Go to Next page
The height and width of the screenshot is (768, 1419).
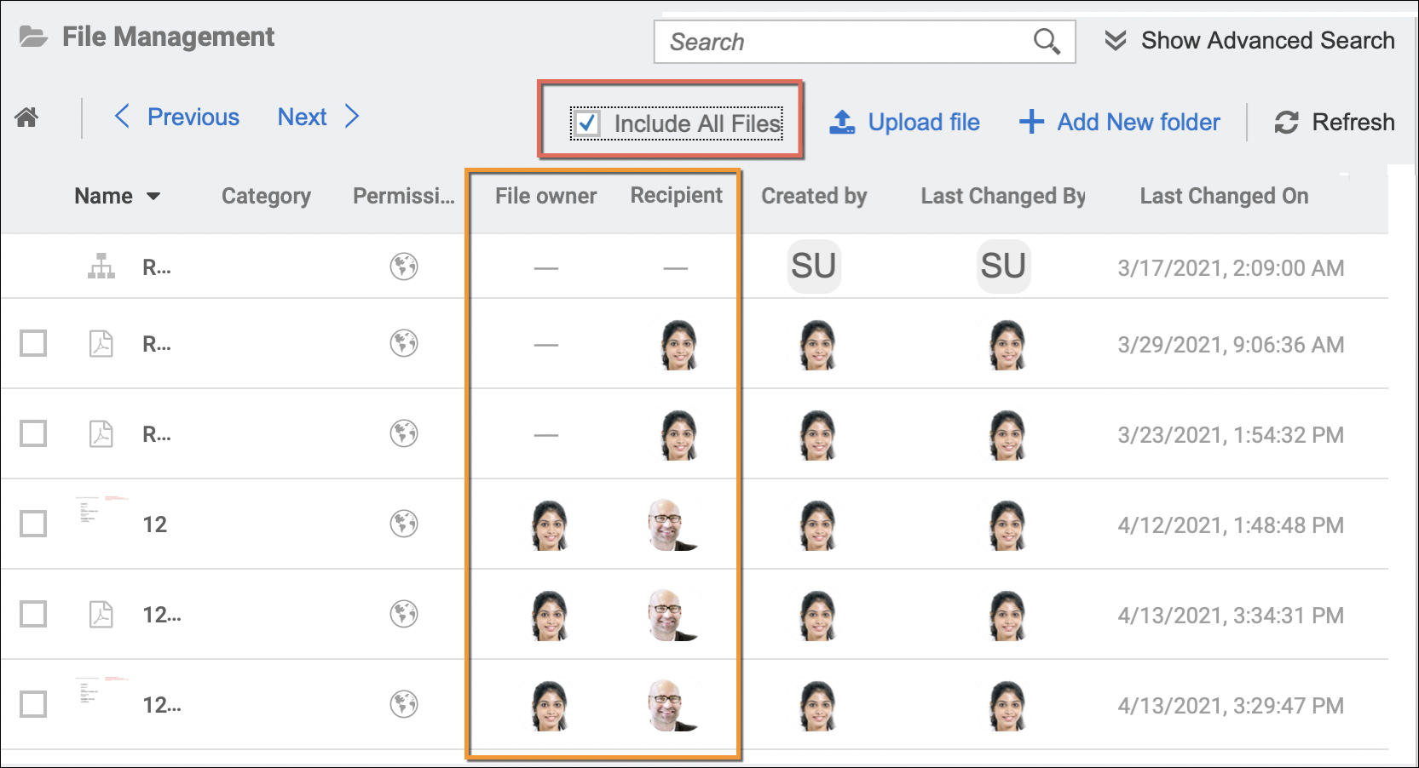(x=318, y=117)
